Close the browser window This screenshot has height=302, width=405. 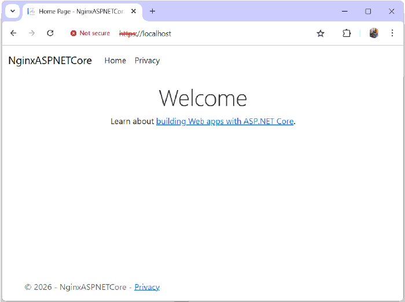tap(392, 12)
